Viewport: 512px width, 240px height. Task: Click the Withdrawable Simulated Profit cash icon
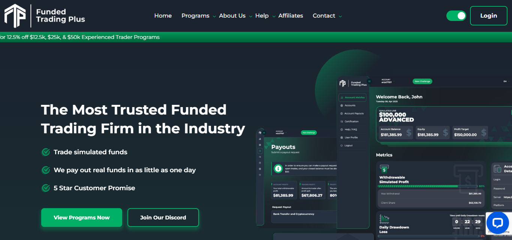(384, 169)
